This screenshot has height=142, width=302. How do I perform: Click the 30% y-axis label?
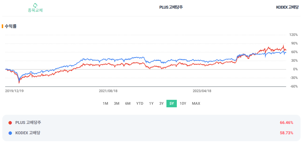[x=295, y=61]
